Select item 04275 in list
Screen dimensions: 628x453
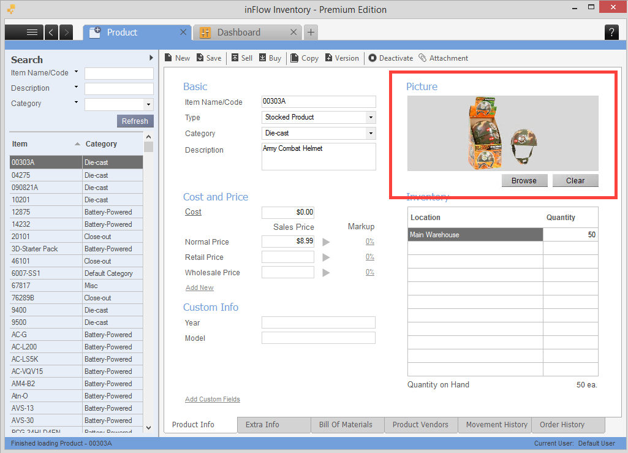(76, 175)
